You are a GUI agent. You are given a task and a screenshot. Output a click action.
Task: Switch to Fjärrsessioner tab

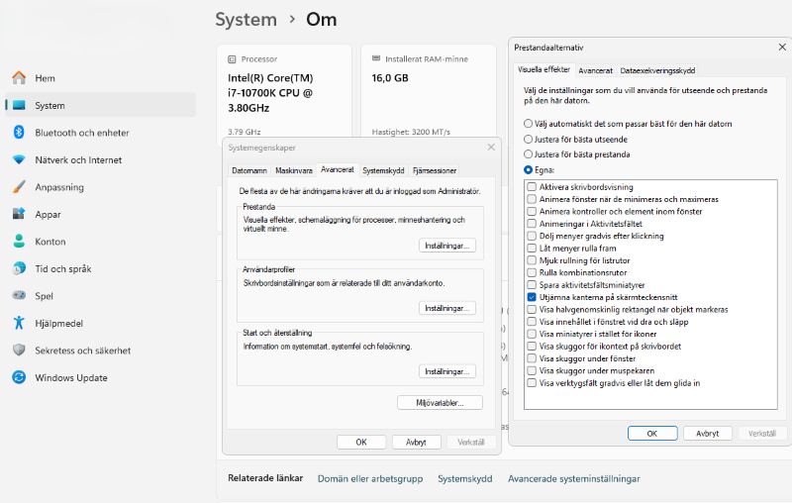tap(435, 170)
